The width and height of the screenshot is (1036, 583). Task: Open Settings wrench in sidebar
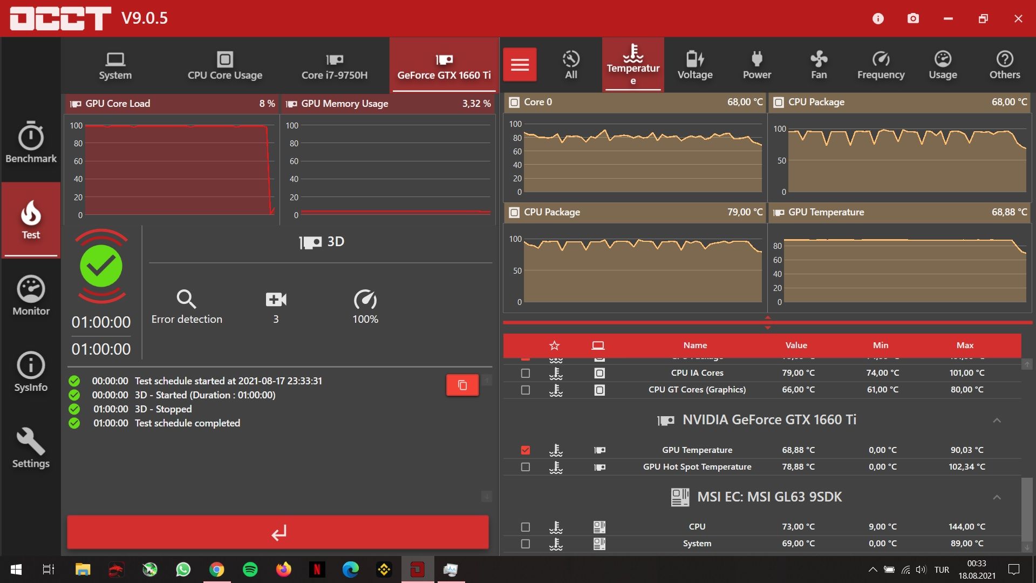(x=31, y=448)
